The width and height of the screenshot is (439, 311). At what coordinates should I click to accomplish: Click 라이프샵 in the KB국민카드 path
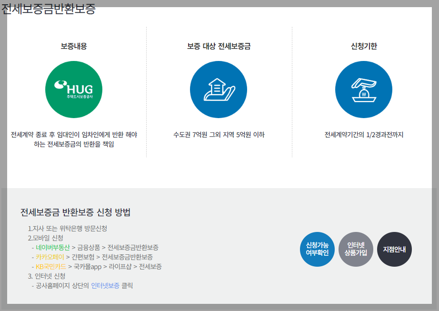(x=120, y=267)
